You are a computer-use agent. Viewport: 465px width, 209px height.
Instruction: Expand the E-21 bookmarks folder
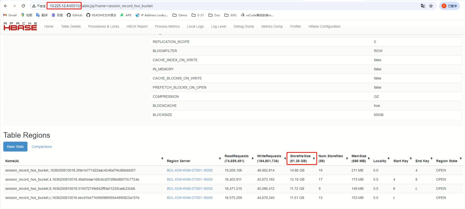point(198,15)
